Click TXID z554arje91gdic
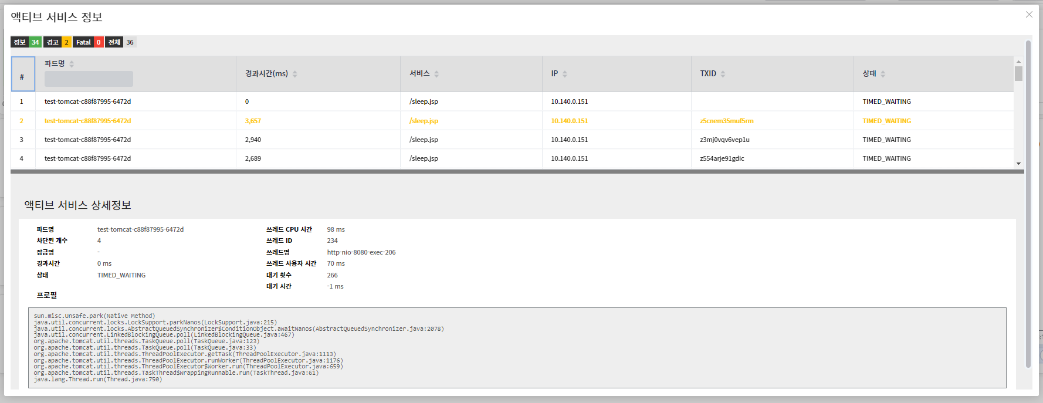This screenshot has width=1043, height=403. [722, 158]
